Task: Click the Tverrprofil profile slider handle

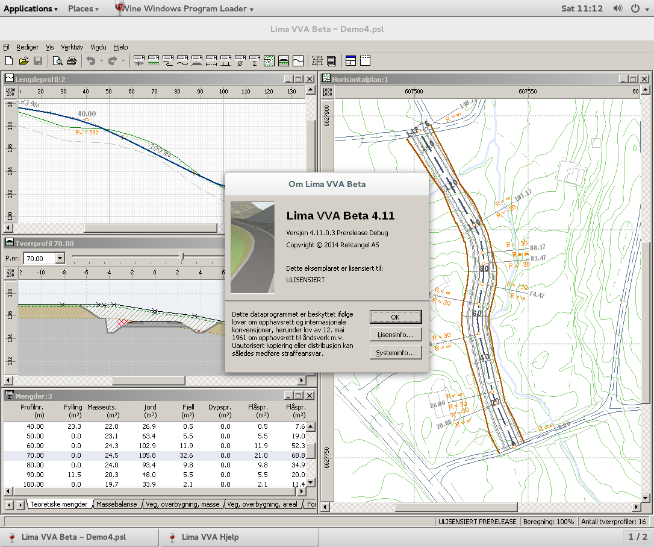Action: point(182,258)
